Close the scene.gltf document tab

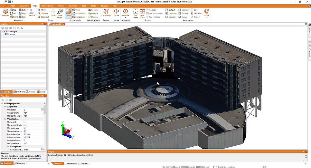pyautogui.click(x=64, y=24)
